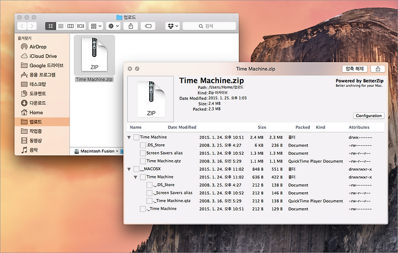398x253 pixels.
Task: Click the Configuration button
Action: 369,115
